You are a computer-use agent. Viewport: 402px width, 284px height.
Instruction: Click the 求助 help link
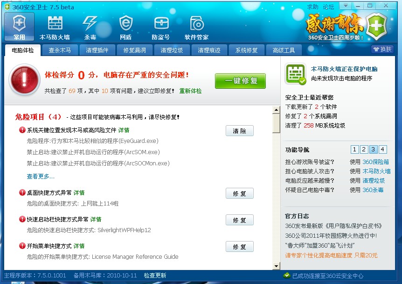pos(313,7)
